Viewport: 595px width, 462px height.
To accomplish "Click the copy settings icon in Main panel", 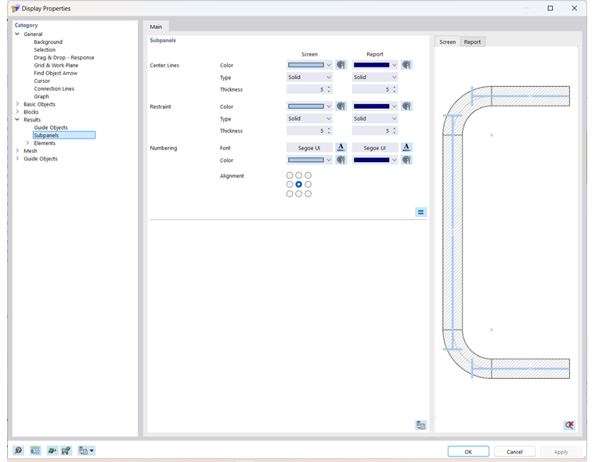I will click(x=421, y=425).
